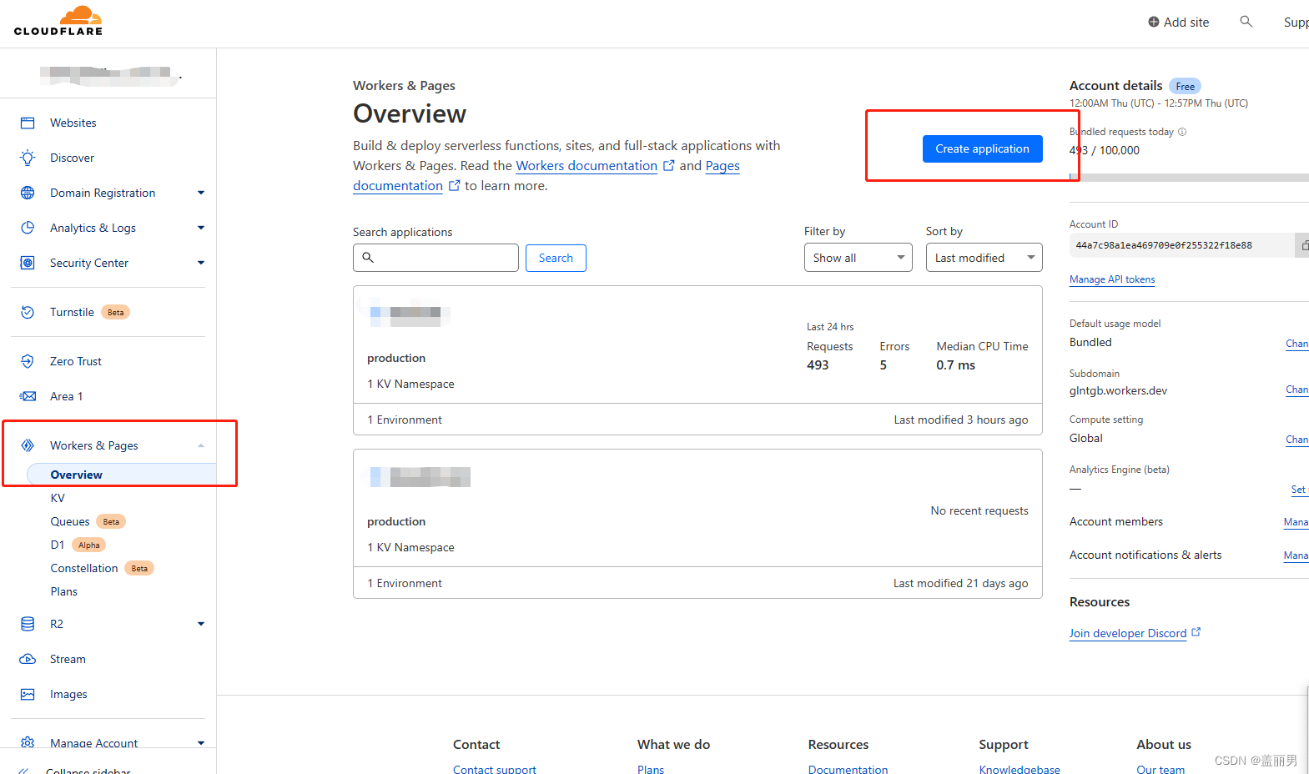1309x774 pixels.
Task: Open the application card with 493 requests
Action: coord(697,360)
